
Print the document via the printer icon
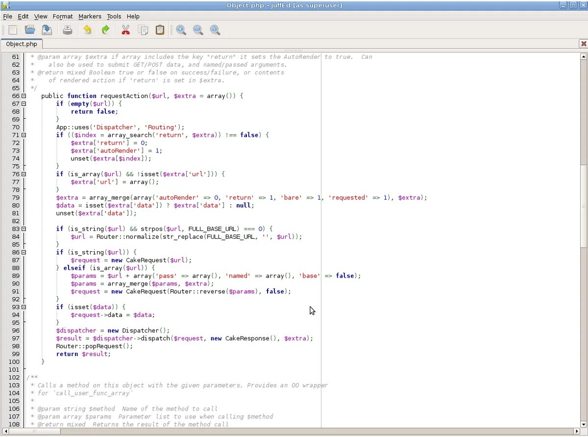(68, 30)
